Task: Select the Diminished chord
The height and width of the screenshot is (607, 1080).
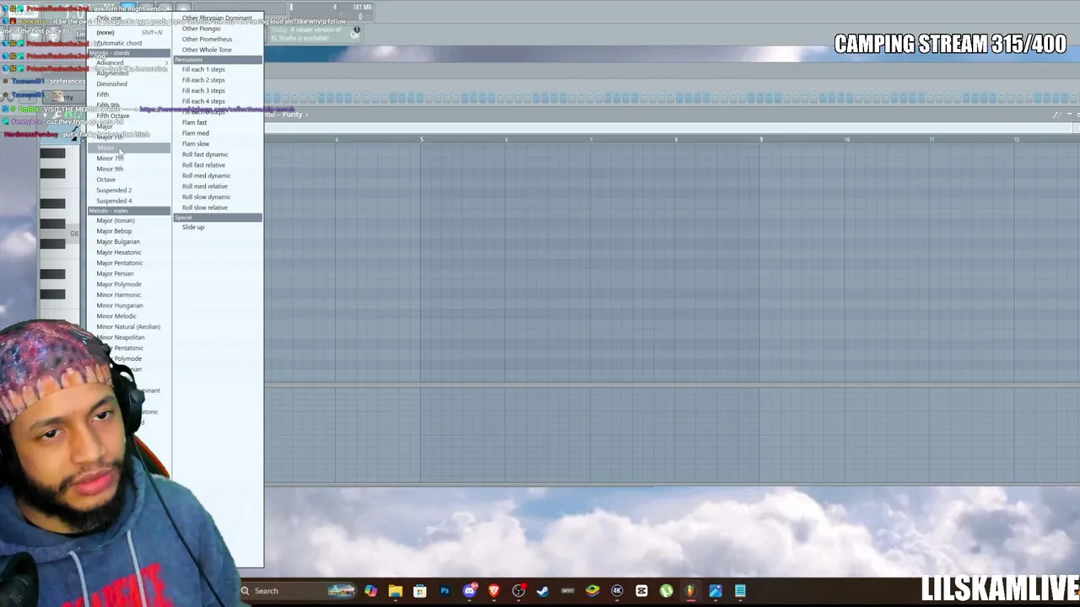Action: (x=129, y=83)
